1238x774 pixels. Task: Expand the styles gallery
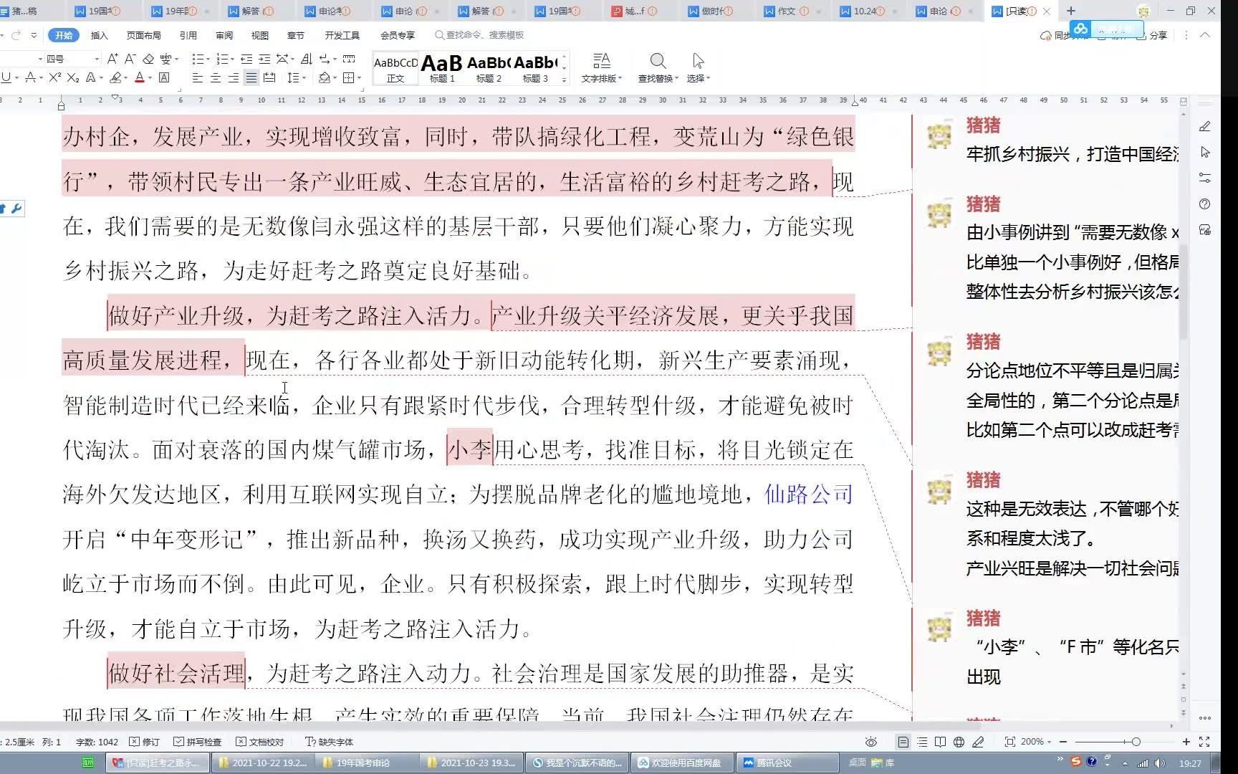(x=565, y=80)
